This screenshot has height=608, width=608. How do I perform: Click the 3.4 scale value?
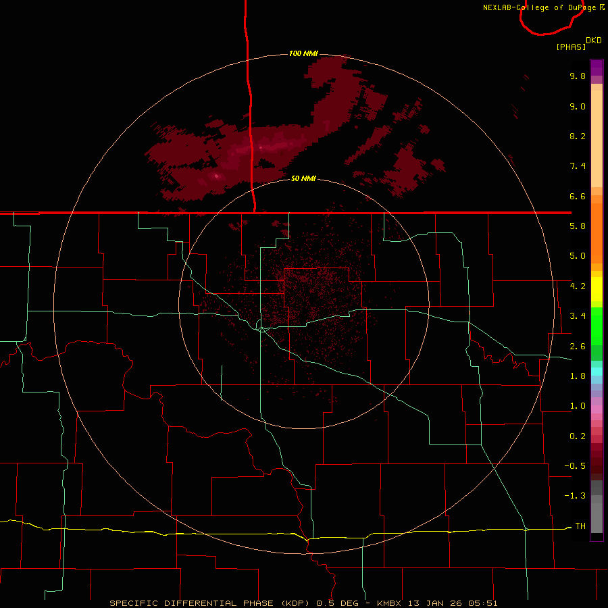[x=578, y=316]
